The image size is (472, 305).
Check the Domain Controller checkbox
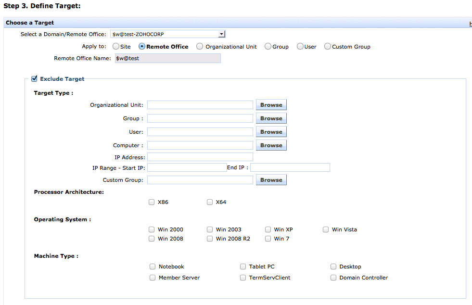[x=333, y=278]
